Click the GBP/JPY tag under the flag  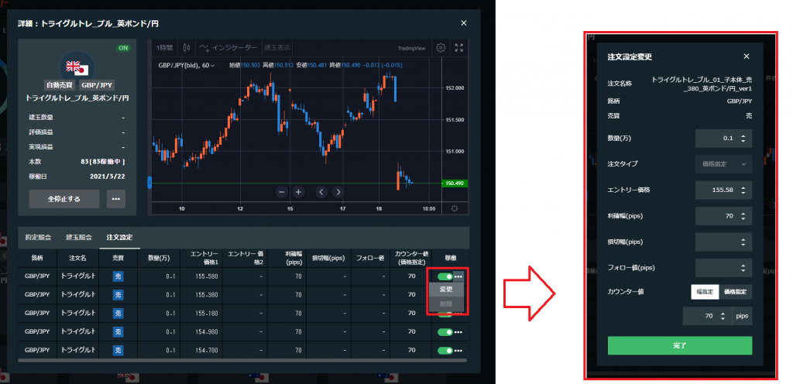(x=96, y=85)
